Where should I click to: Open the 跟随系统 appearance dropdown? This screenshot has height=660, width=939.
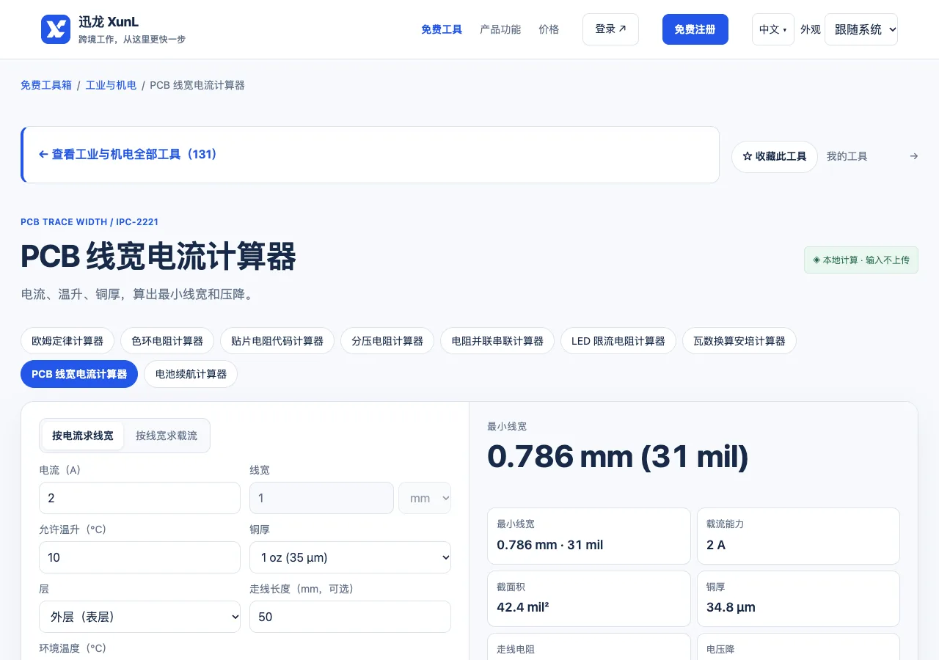pos(861,29)
